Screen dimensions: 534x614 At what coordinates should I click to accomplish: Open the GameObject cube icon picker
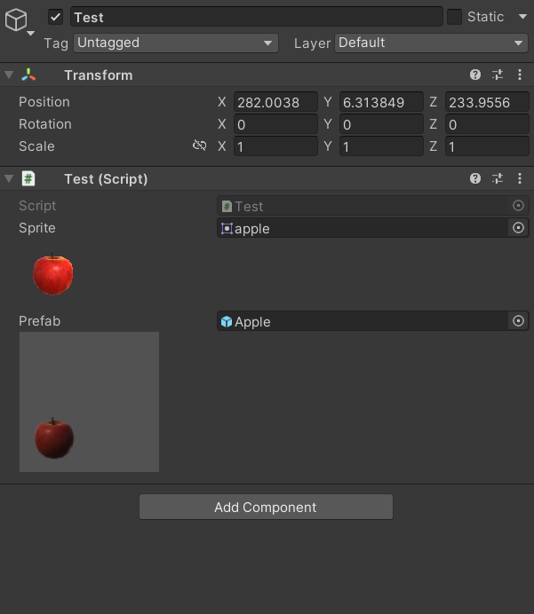[x=19, y=21]
